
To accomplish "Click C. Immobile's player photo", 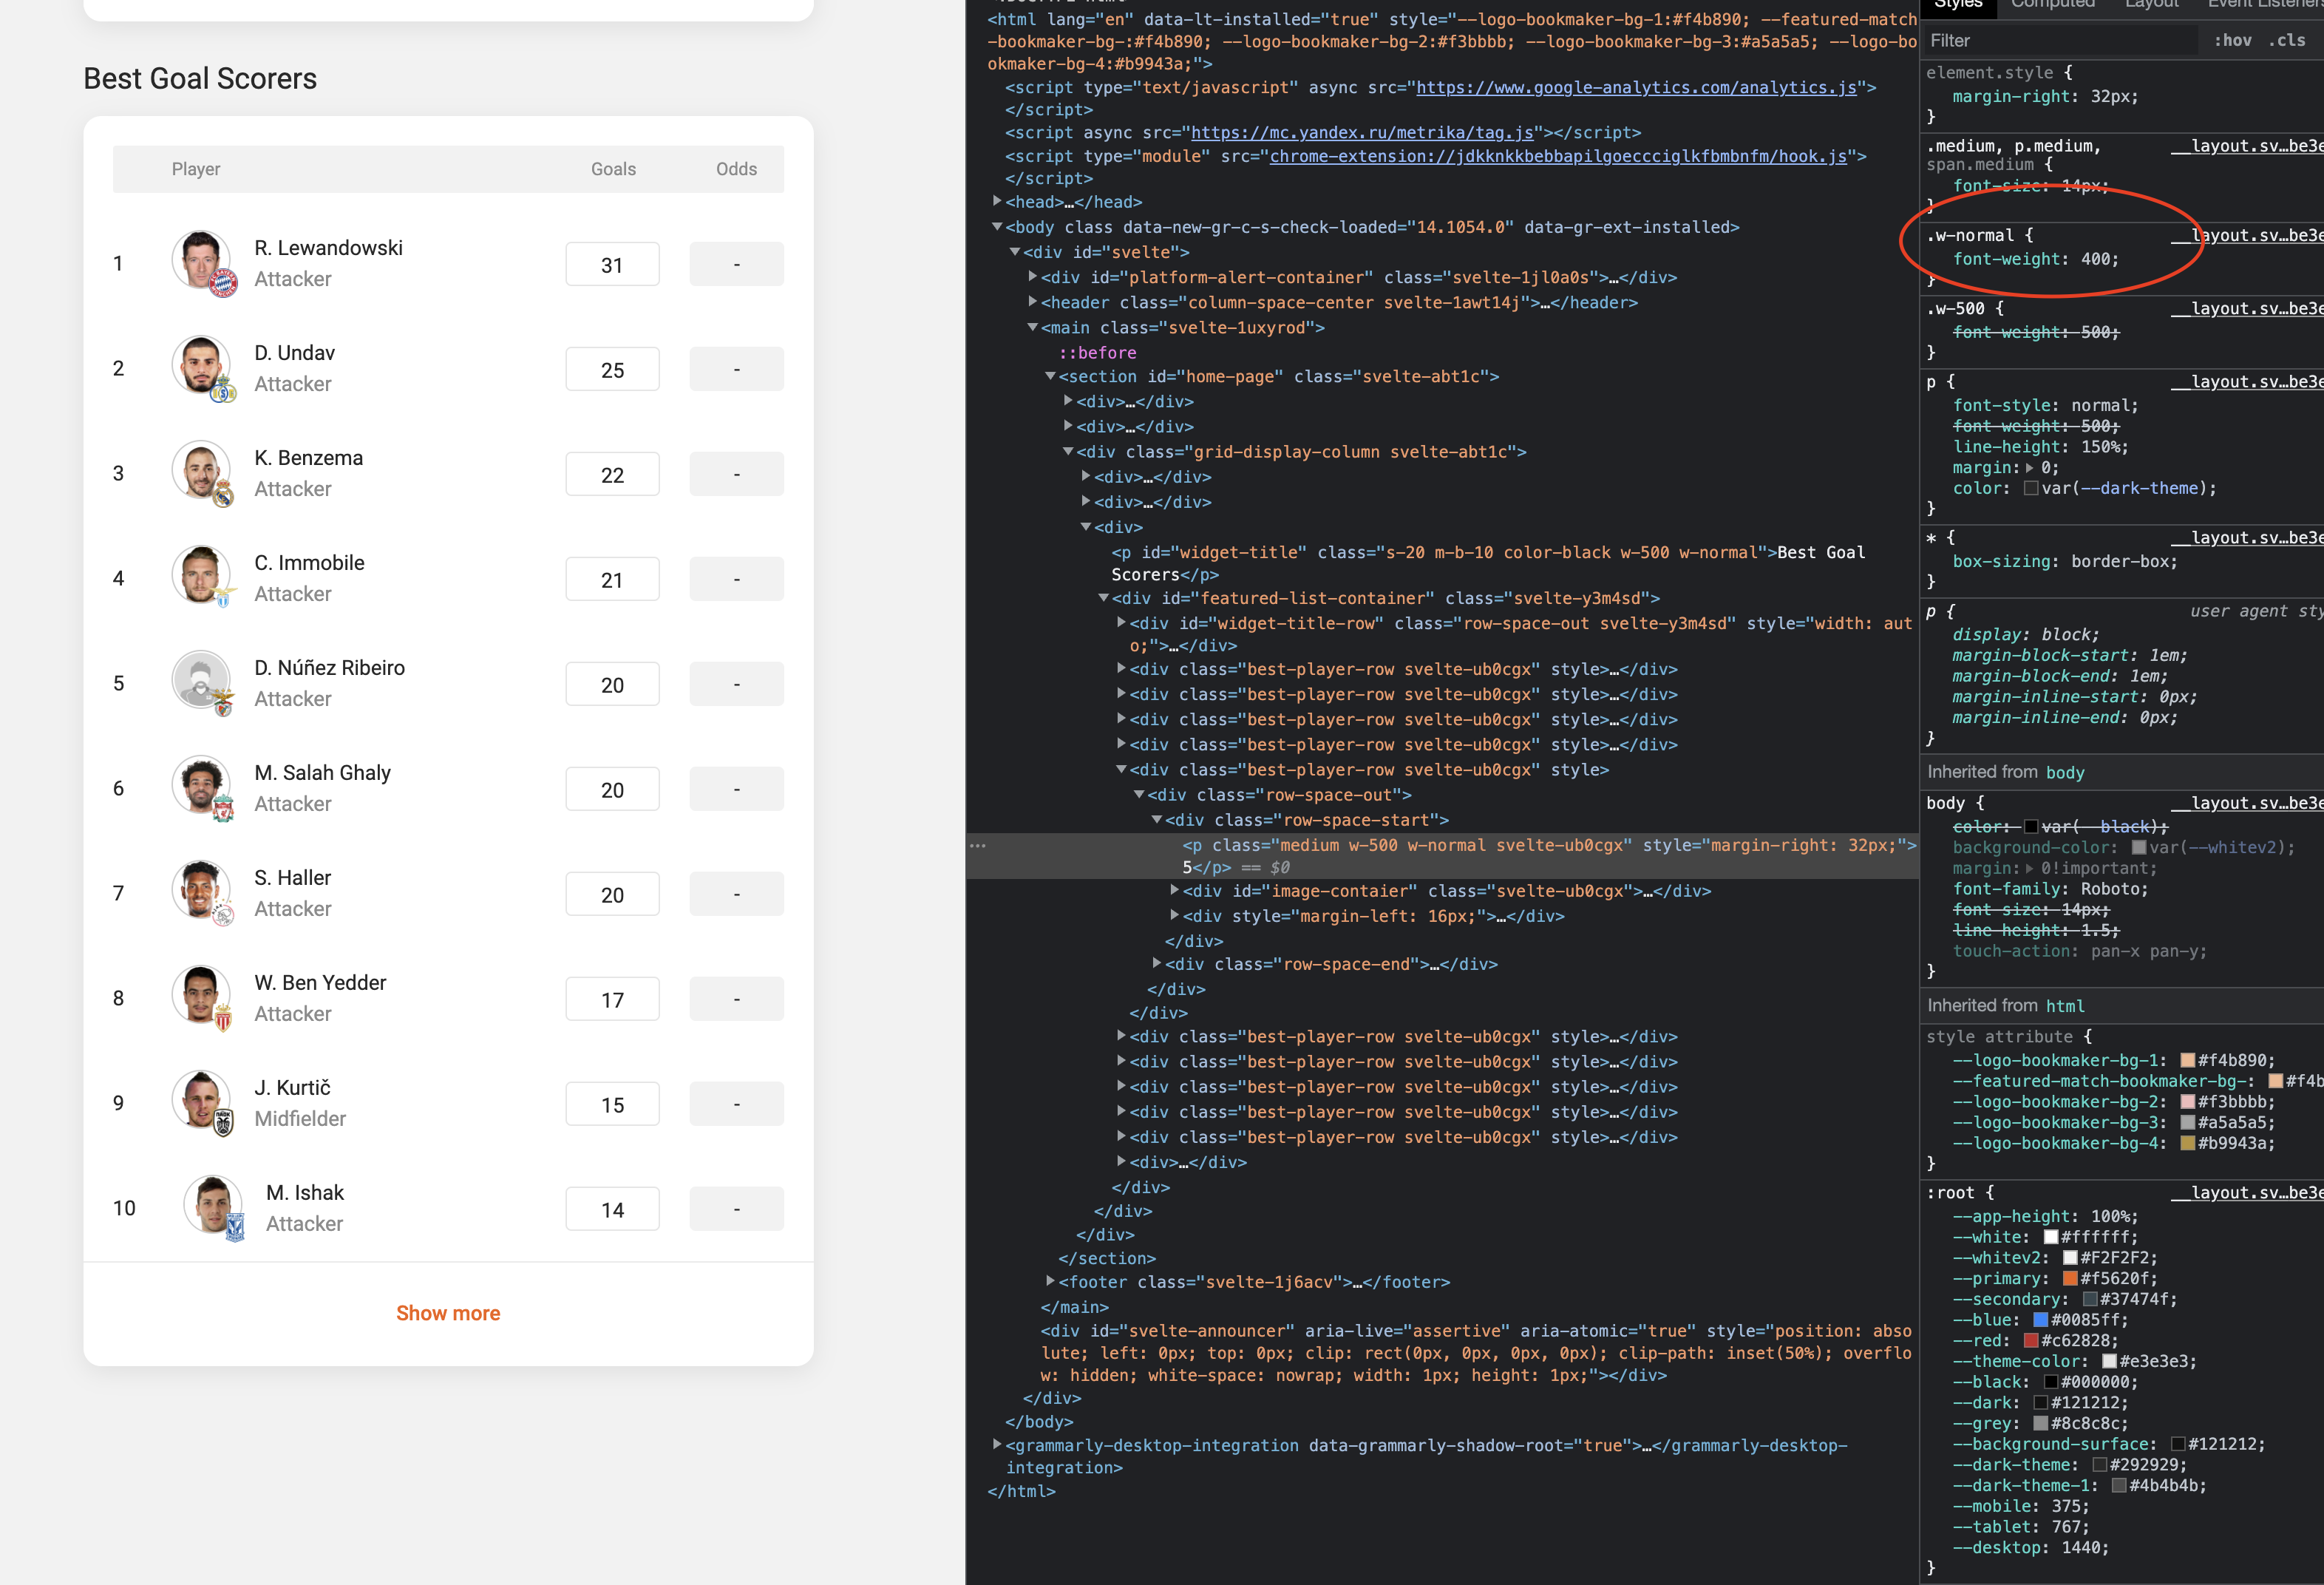I will [x=201, y=575].
